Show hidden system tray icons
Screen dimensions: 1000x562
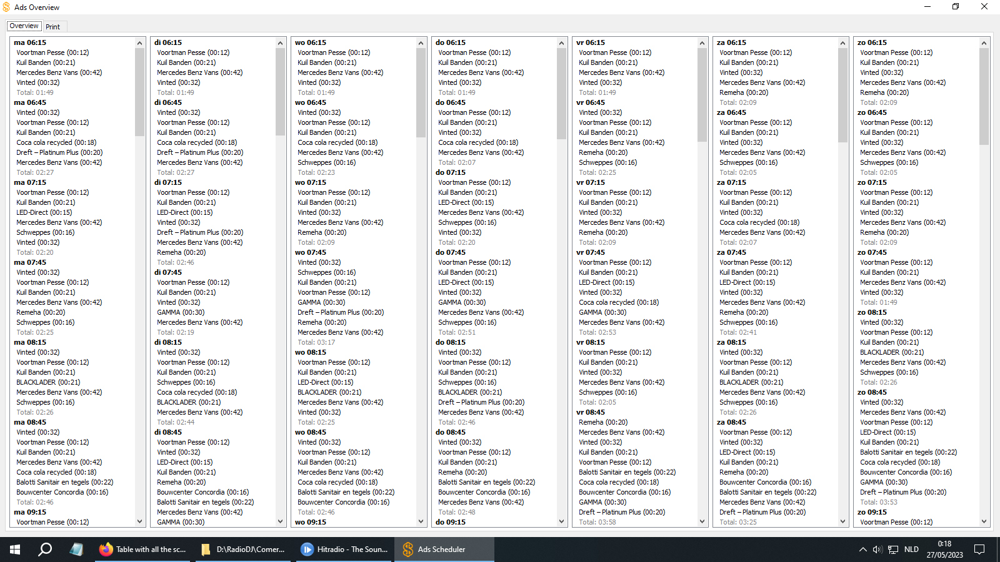click(863, 550)
